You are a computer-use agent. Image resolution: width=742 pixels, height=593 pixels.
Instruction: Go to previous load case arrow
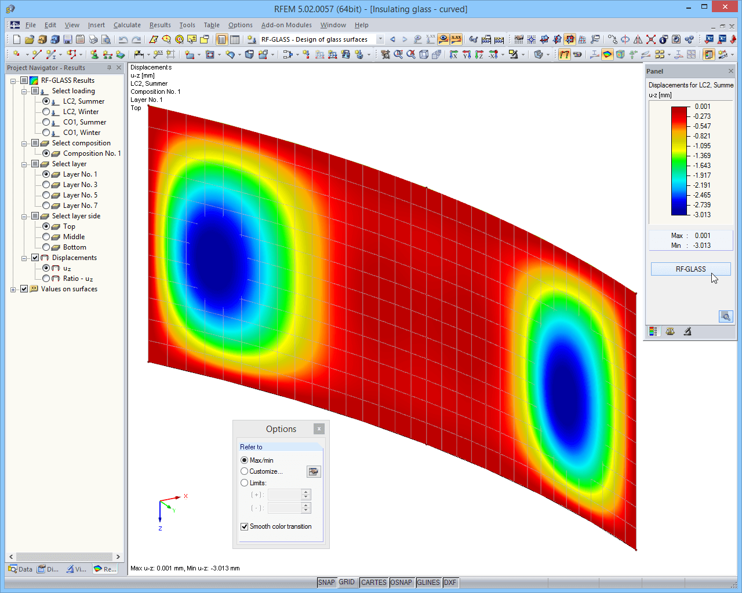392,39
